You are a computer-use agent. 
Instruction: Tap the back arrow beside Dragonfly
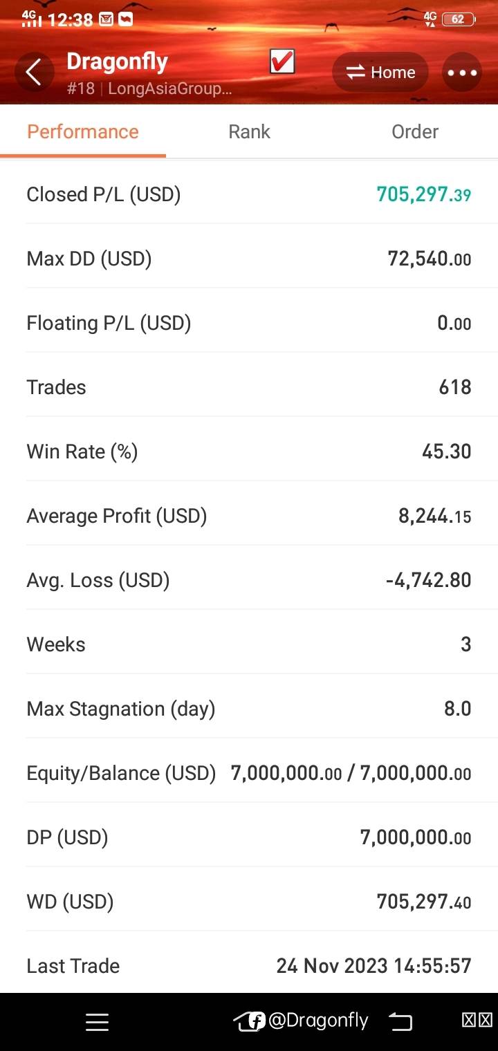coord(33,72)
